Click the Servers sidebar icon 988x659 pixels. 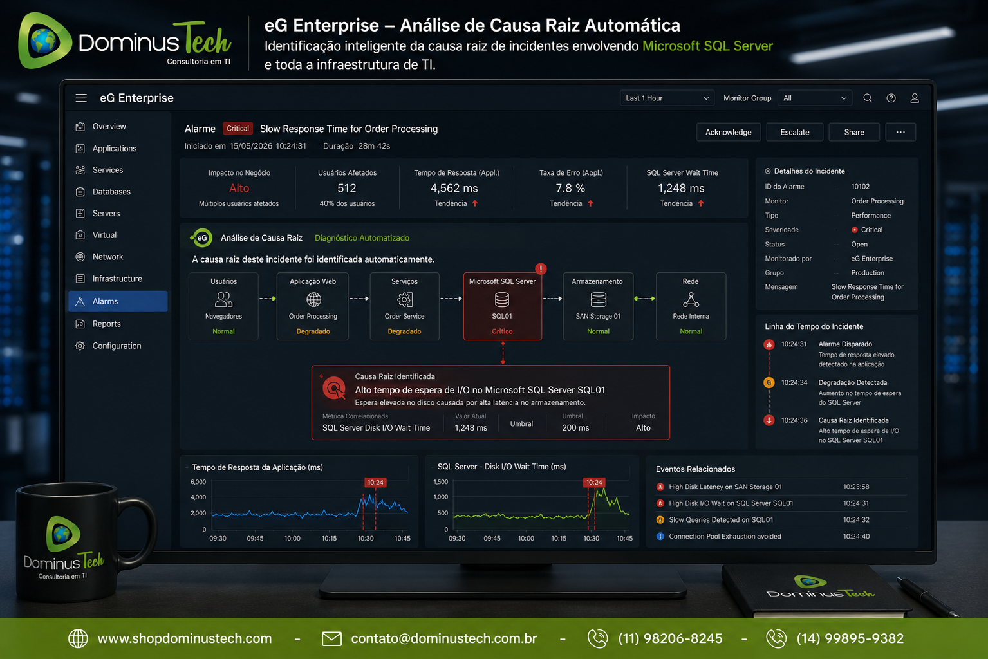[80, 214]
